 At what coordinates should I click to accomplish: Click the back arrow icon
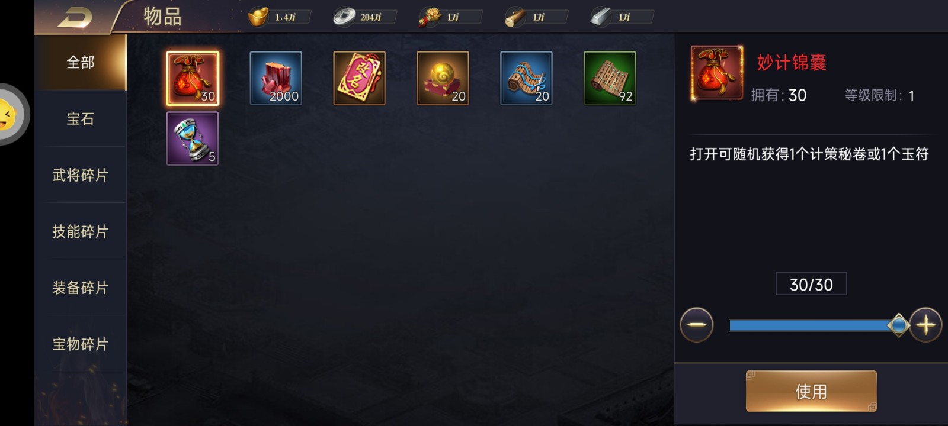coord(75,17)
